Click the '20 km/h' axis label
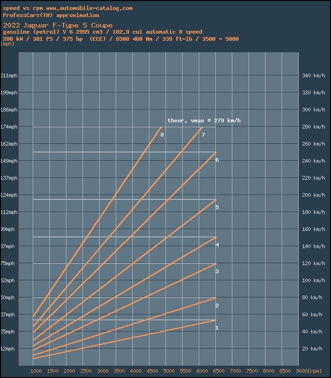Image resolution: width=331 pixels, height=378 pixels. coord(312,349)
